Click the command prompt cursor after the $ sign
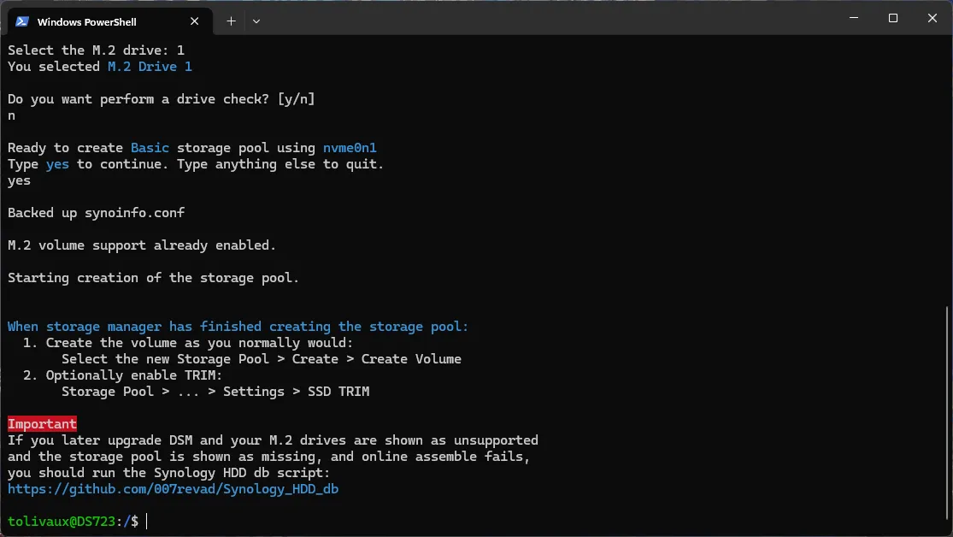This screenshot has width=953, height=537. click(x=147, y=521)
